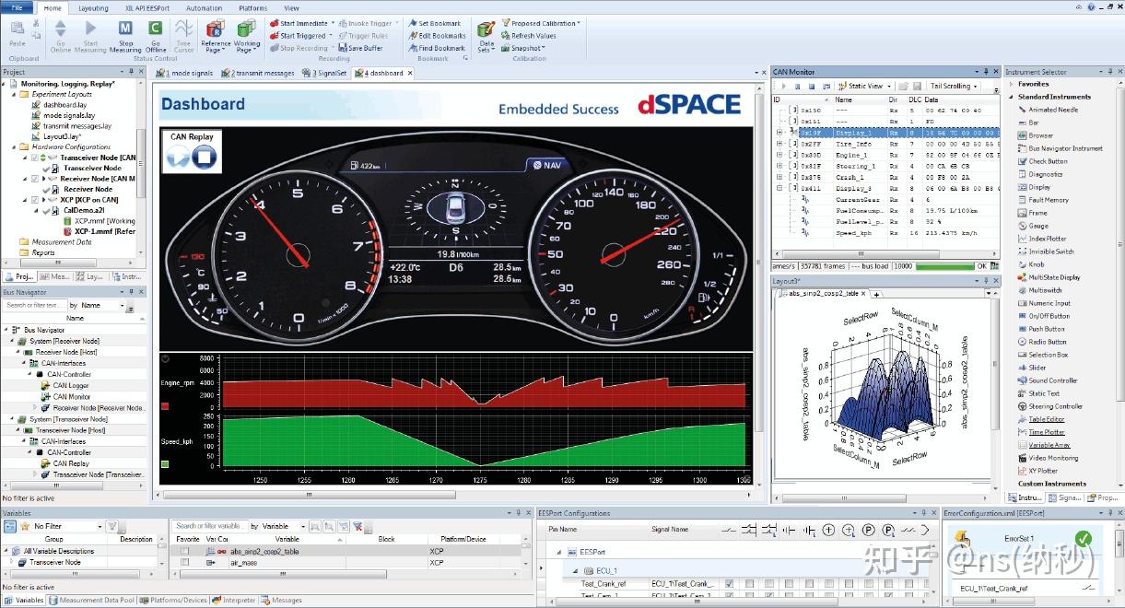Open the Layouting ribbon tab
The width and height of the screenshot is (1125, 608).
click(93, 8)
